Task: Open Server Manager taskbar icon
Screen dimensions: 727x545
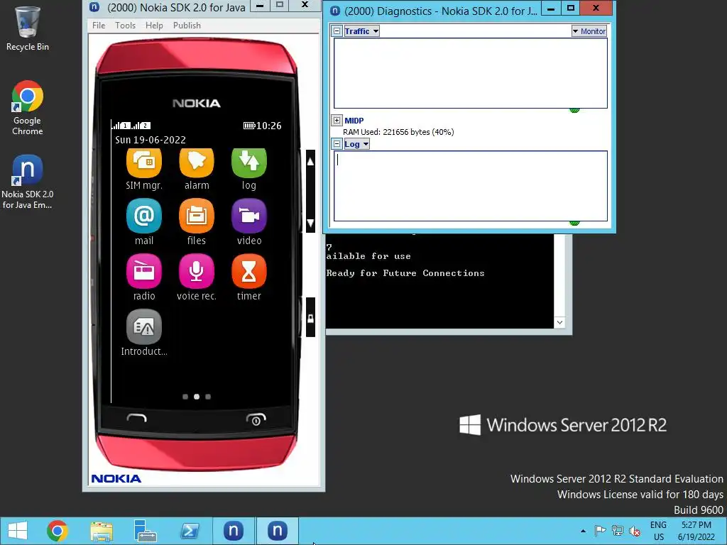Action: [x=145, y=531]
